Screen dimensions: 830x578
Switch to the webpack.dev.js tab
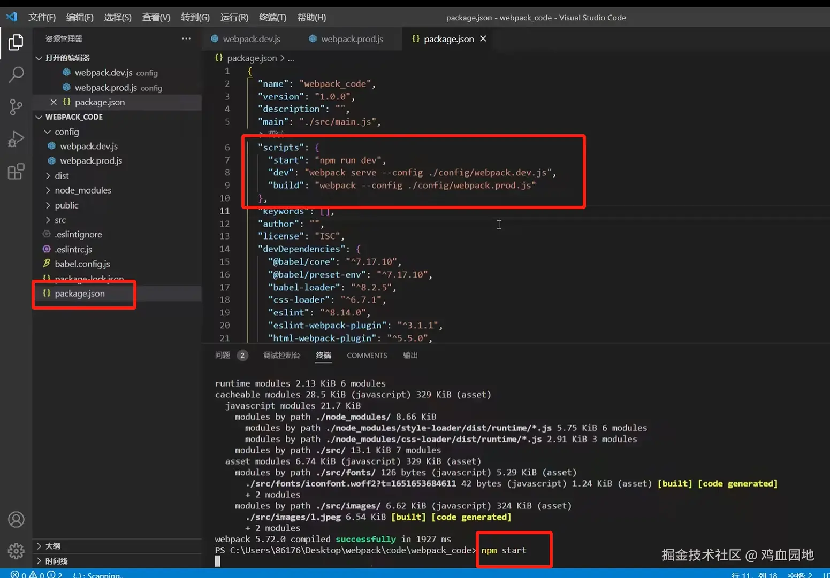(246, 39)
